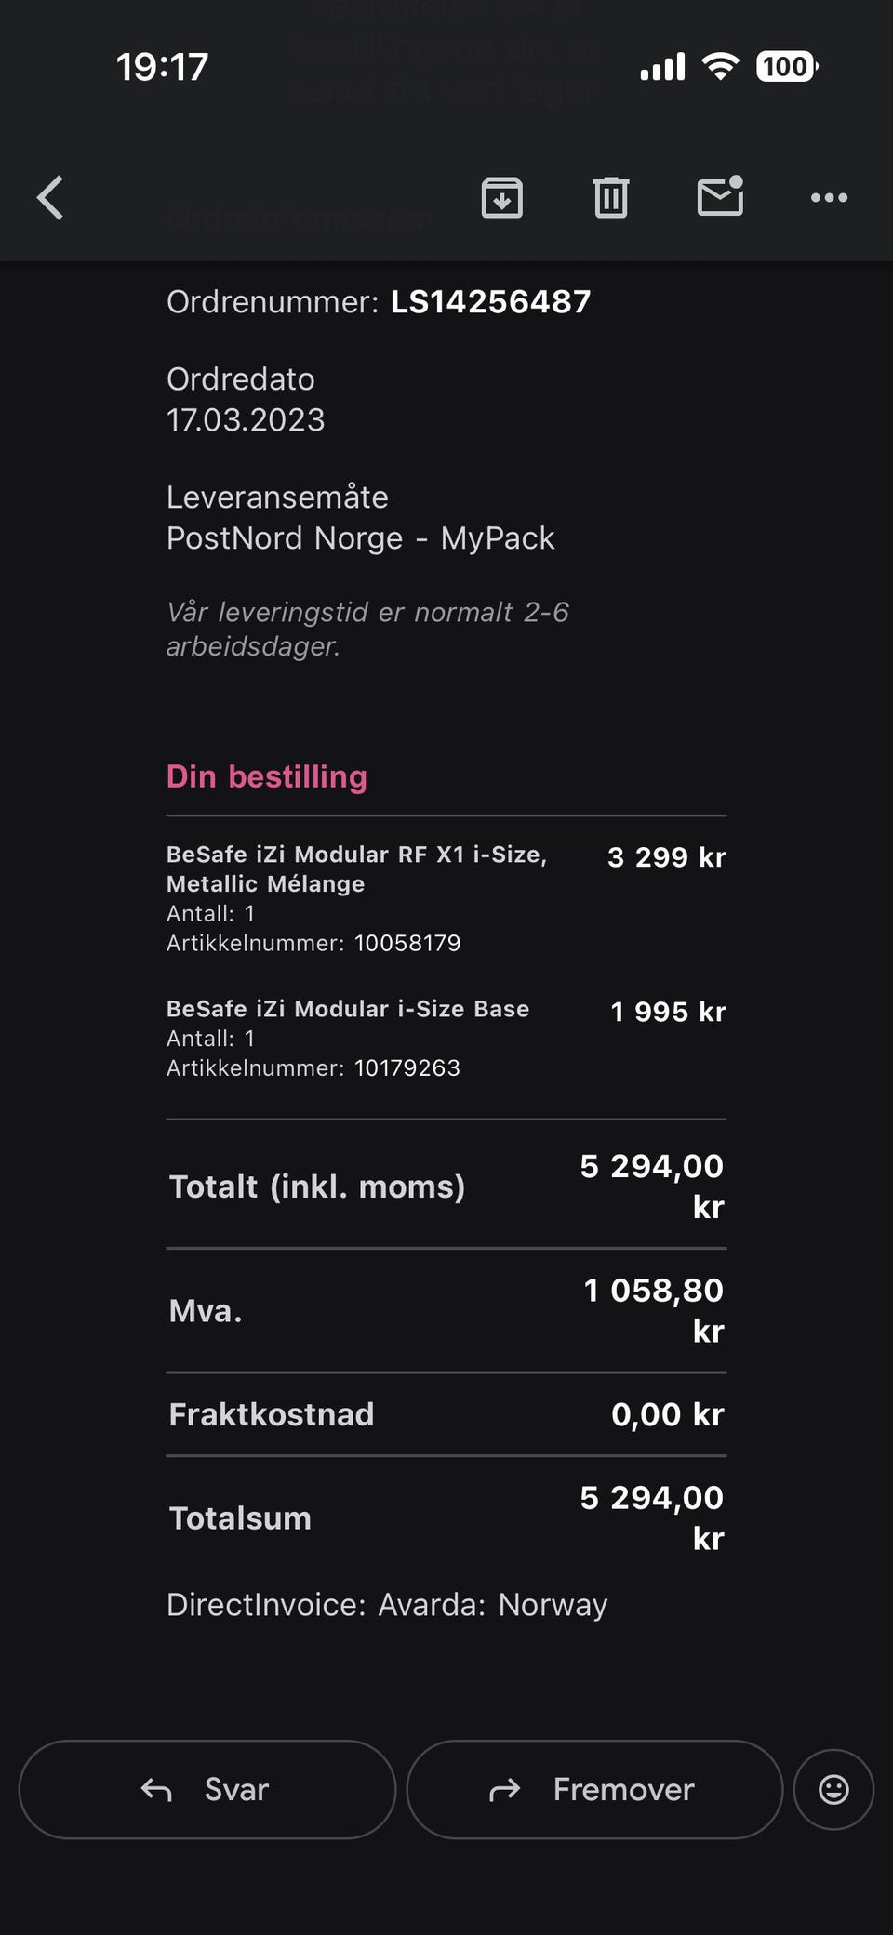Viewport: 893px width, 1935px height.
Task: Tap the Svar reply button
Action: [x=207, y=1789]
